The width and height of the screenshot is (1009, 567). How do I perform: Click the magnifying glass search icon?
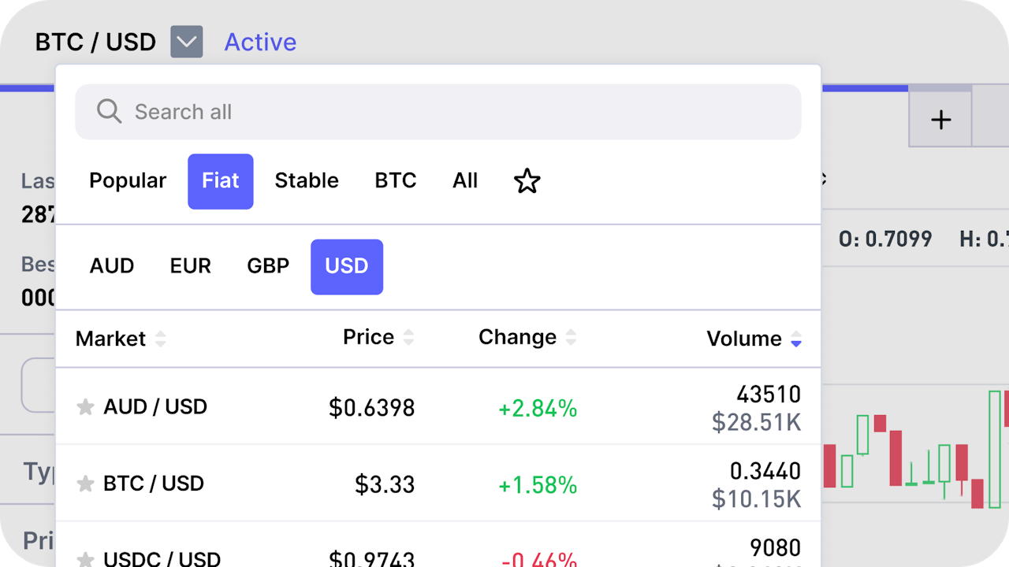(x=109, y=112)
